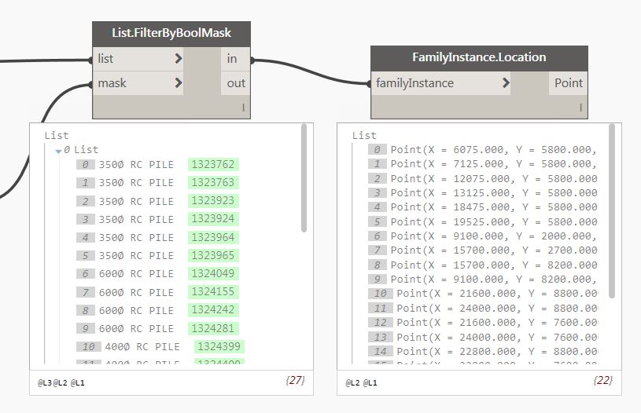Image resolution: width=641 pixels, height=413 pixels.
Task: Select Point row at index 12
Action: (x=482, y=323)
